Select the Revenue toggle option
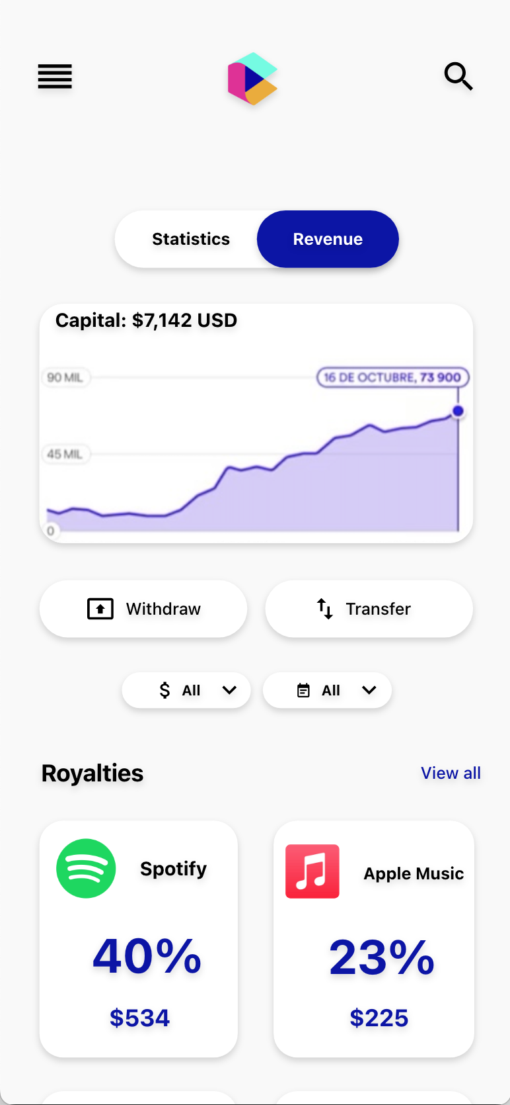The height and width of the screenshot is (1105, 510). pos(328,240)
